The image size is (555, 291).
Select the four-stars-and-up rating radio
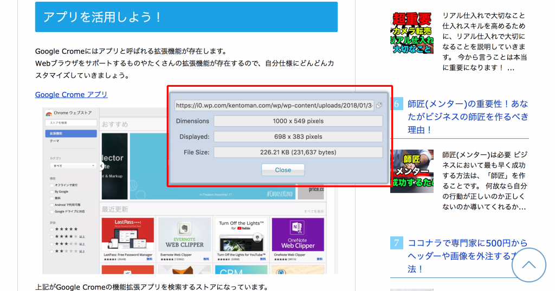pyautogui.click(x=52, y=237)
